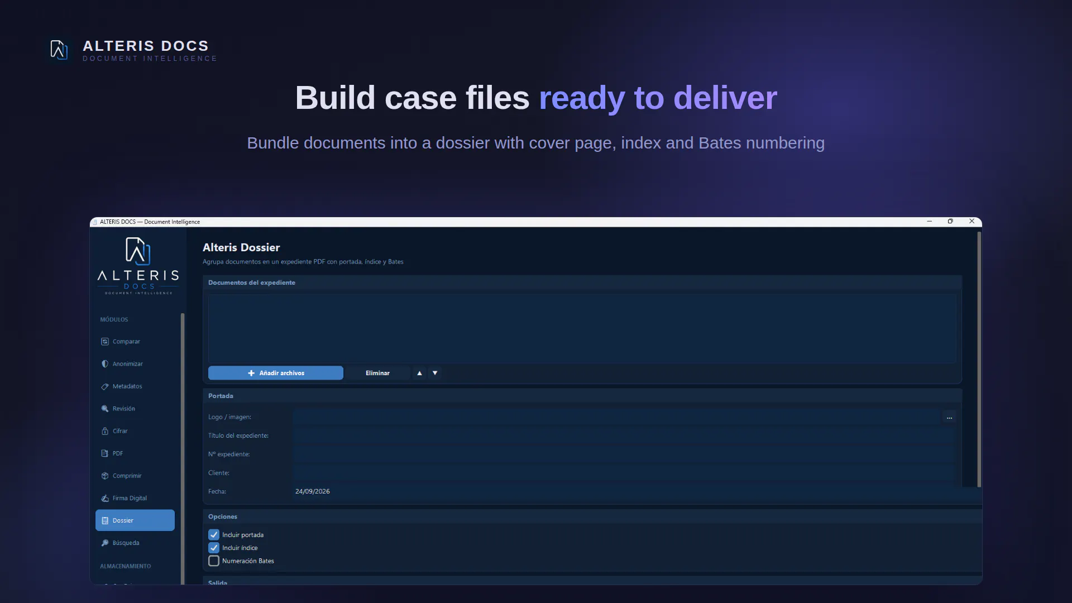Open the Comparar module icon
The image size is (1072, 603).
pos(104,342)
